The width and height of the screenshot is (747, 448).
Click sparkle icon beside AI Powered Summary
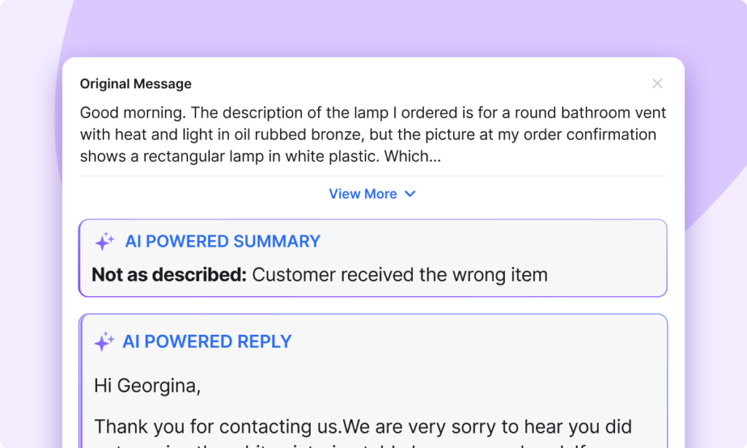(104, 242)
